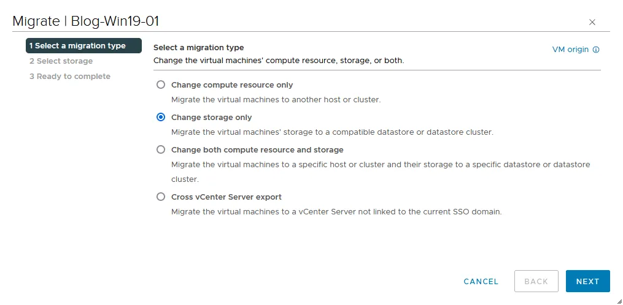
Task: Choose the radio circle for both compute and storage
Action: (x=161, y=149)
